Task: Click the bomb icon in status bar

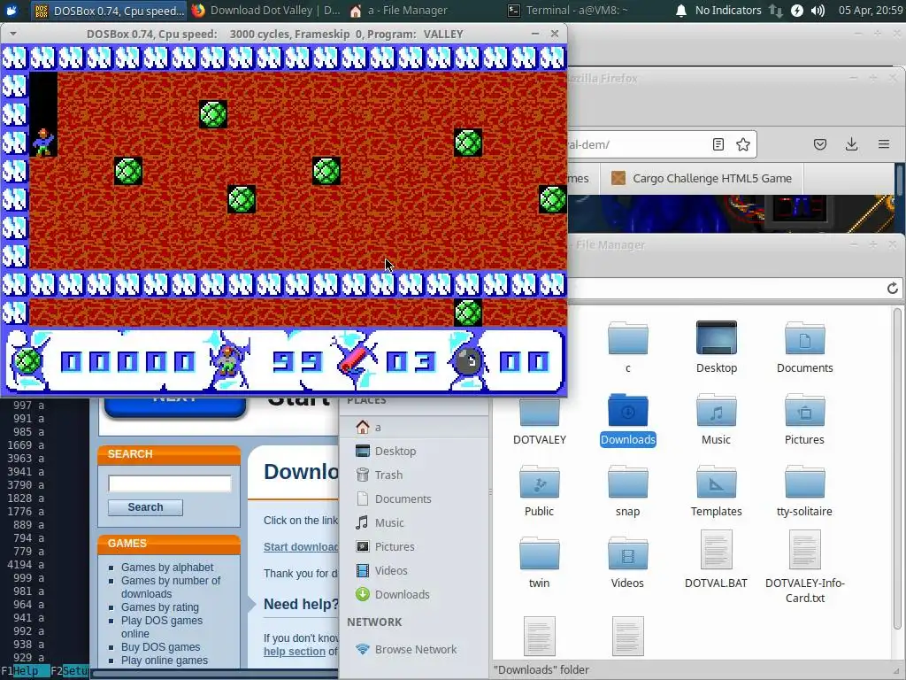Action: tap(470, 362)
